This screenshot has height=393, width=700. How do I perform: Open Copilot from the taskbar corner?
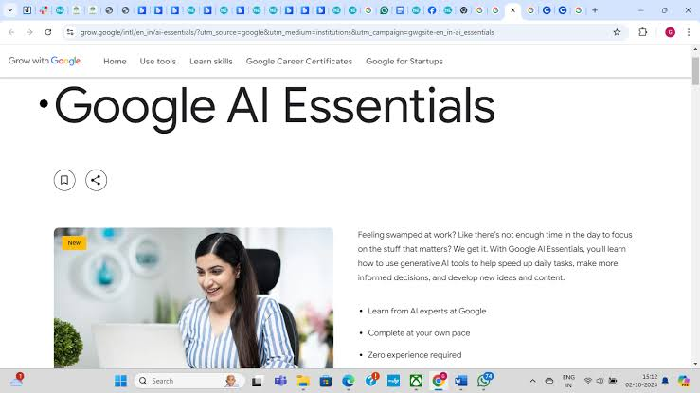(684, 381)
